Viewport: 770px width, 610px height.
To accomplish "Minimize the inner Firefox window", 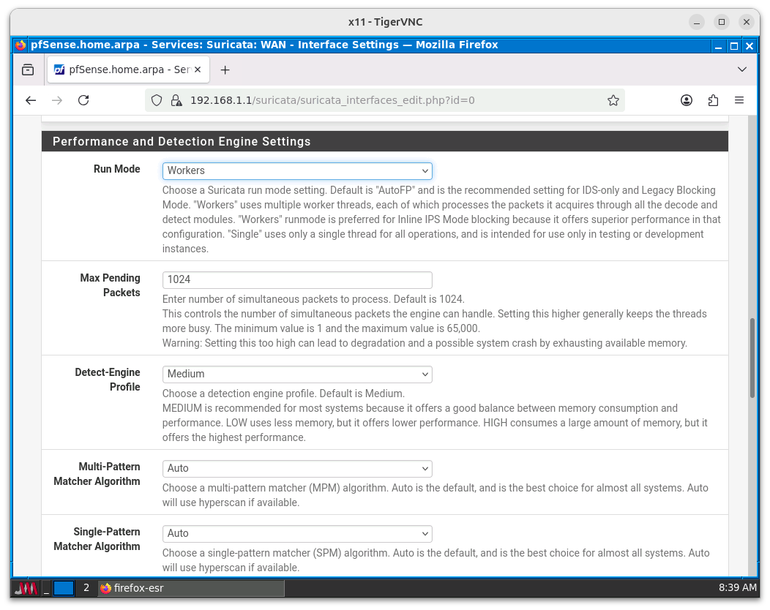I will click(x=719, y=45).
